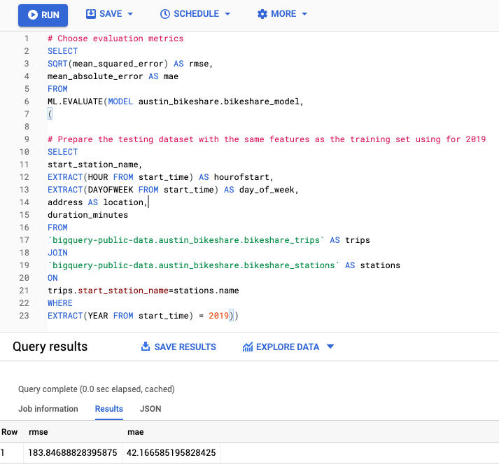Viewport: 499px width, 467px height.
Task: Click the SAVE RESULTS button text
Action: pos(185,347)
